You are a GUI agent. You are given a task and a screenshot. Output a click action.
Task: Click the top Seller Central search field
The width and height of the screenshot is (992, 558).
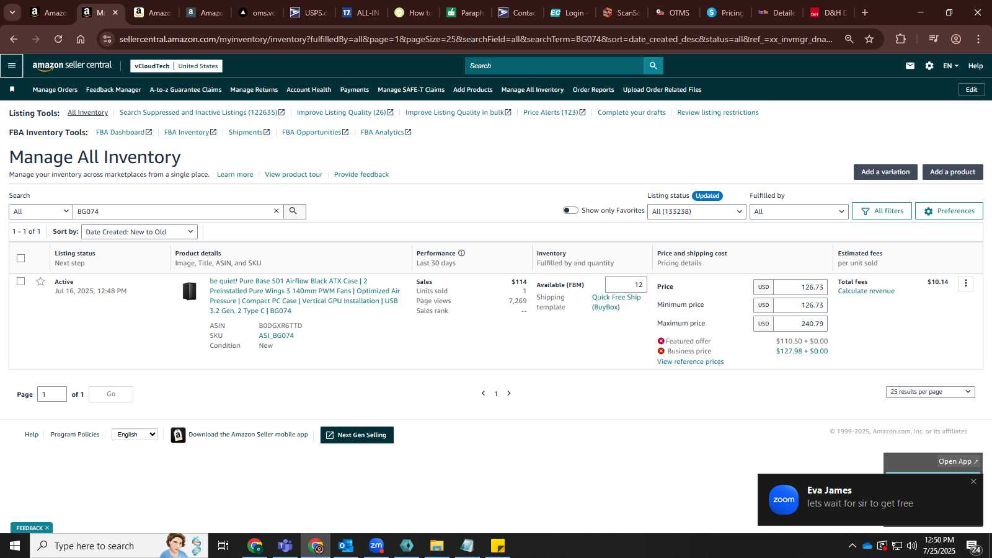click(x=554, y=66)
